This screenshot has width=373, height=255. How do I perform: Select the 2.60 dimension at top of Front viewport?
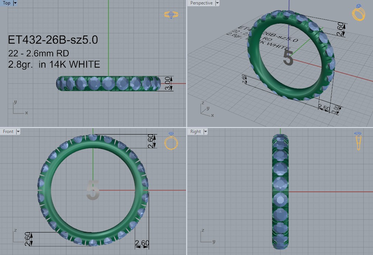pyautogui.click(x=151, y=141)
